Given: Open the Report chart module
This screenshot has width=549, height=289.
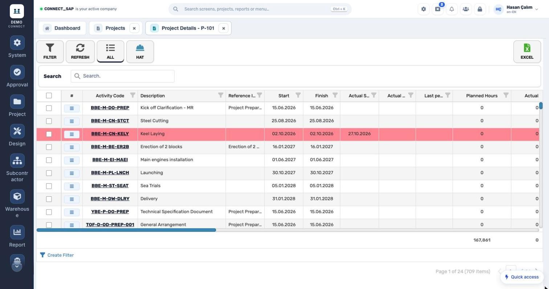Looking at the screenshot, I should coord(17,237).
